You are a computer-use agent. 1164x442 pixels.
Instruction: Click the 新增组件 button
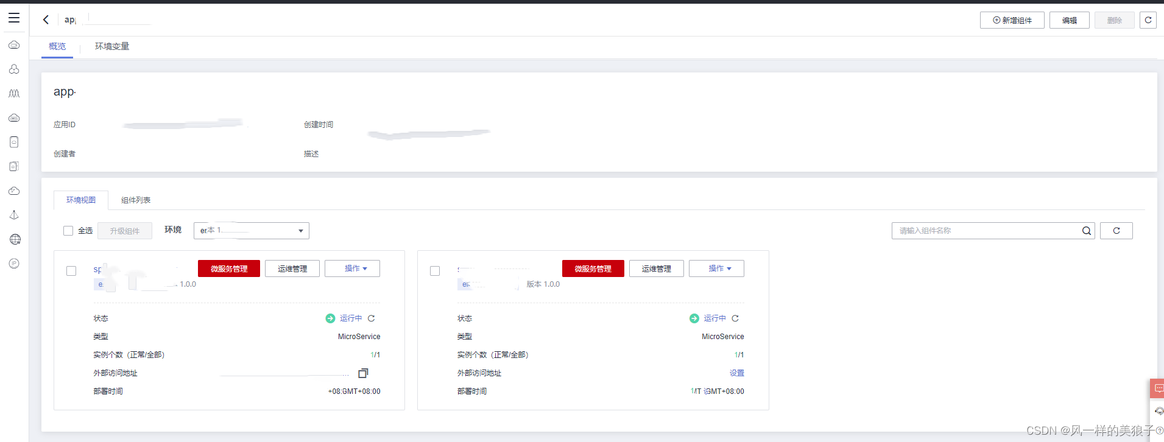(1012, 20)
